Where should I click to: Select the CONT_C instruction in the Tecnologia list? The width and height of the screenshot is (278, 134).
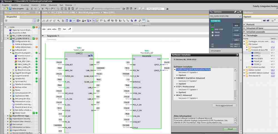[257, 53]
